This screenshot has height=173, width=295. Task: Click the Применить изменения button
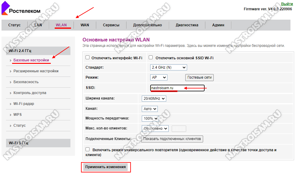click(x=105, y=167)
